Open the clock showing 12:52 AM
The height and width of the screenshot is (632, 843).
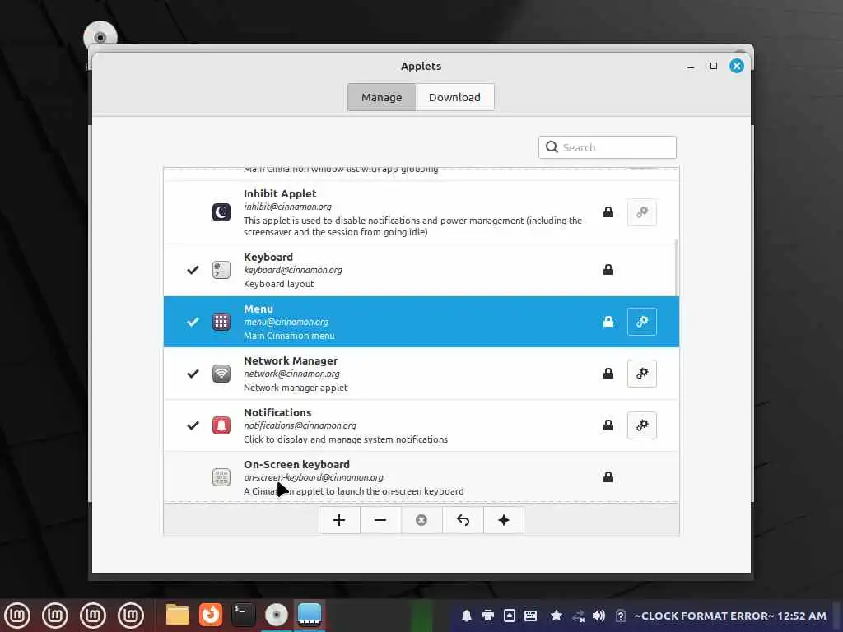(730, 616)
